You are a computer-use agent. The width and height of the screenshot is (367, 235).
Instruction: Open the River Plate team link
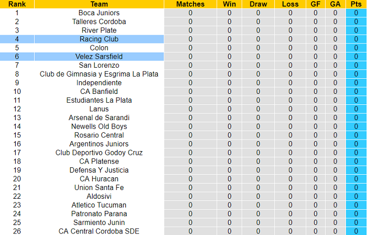click(99, 30)
